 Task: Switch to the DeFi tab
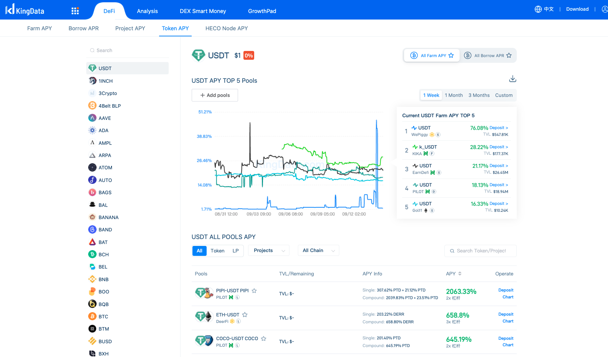click(x=109, y=11)
